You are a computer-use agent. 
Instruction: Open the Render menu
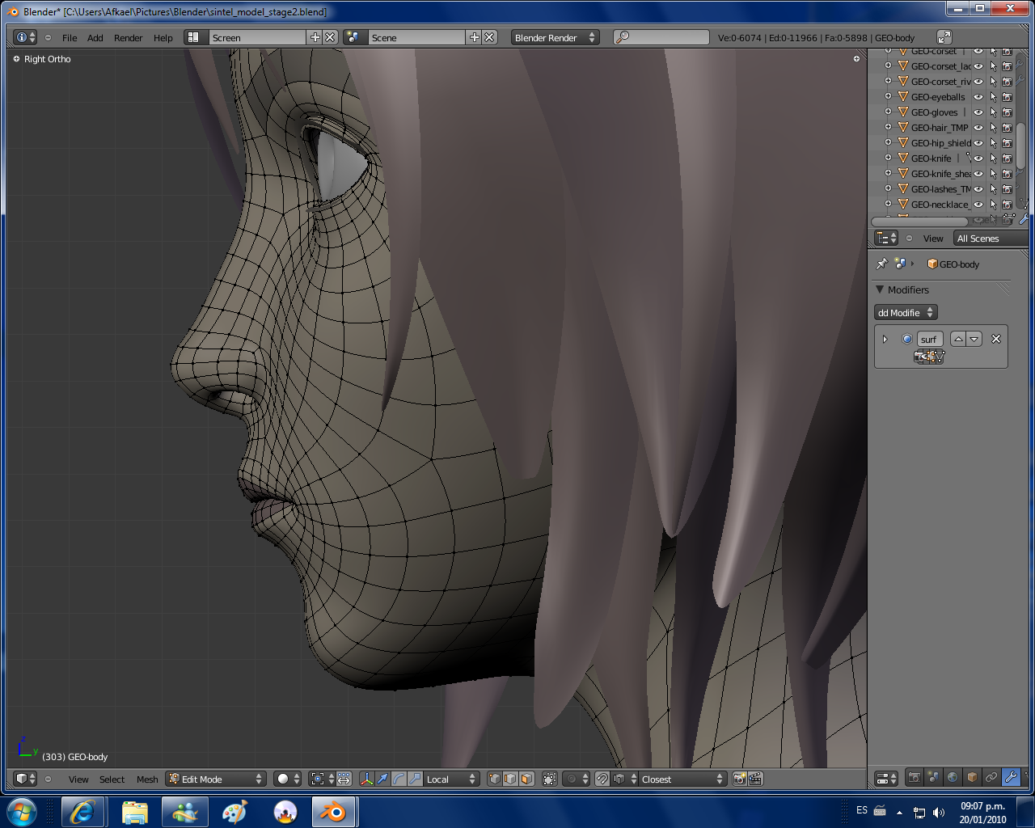coord(128,38)
